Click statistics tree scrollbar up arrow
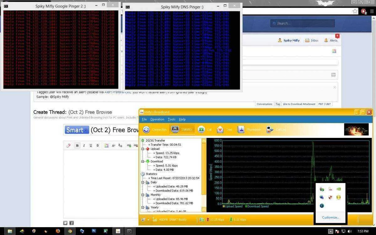This screenshot has height=235, width=376. pyautogui.click(x=204, y=141)
